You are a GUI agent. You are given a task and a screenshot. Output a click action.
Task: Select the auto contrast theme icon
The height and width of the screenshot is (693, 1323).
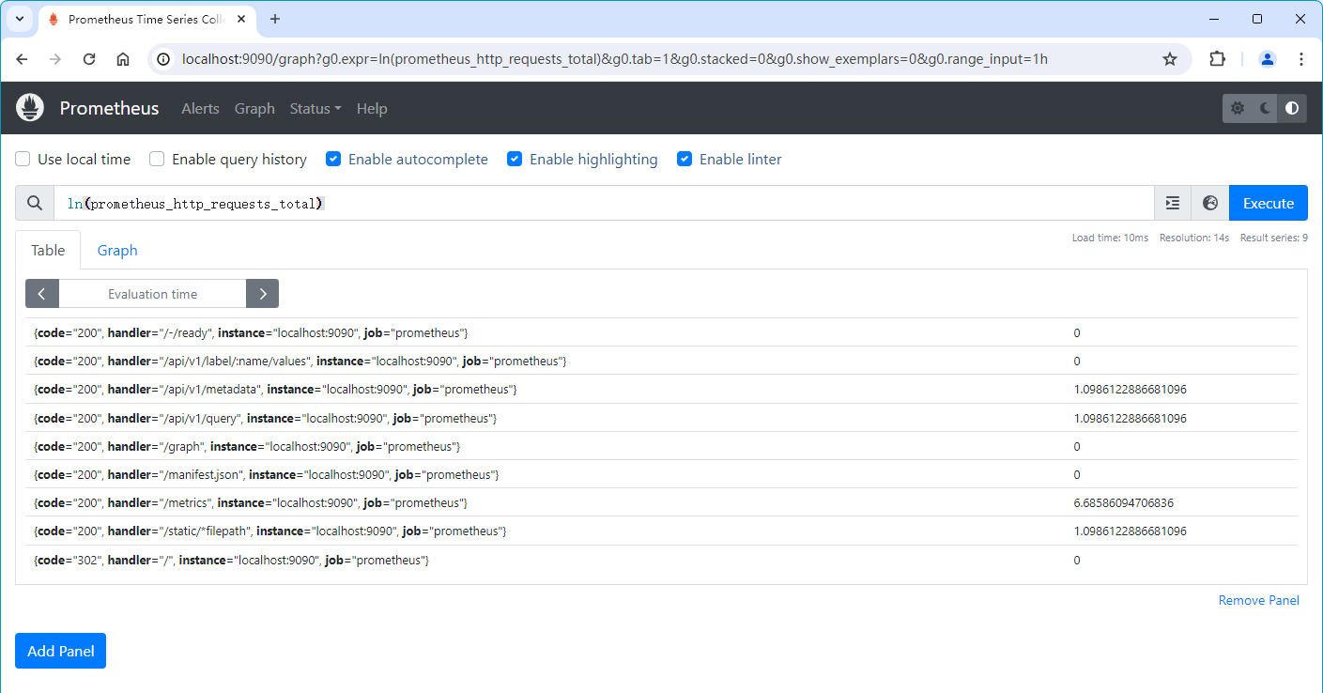pos(1292,108)
